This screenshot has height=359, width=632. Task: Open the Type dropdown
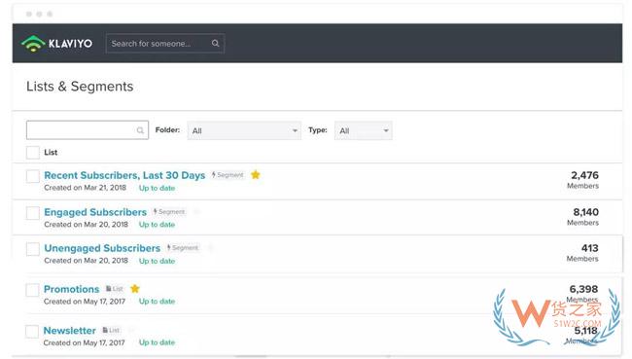[x=364, y=130]
